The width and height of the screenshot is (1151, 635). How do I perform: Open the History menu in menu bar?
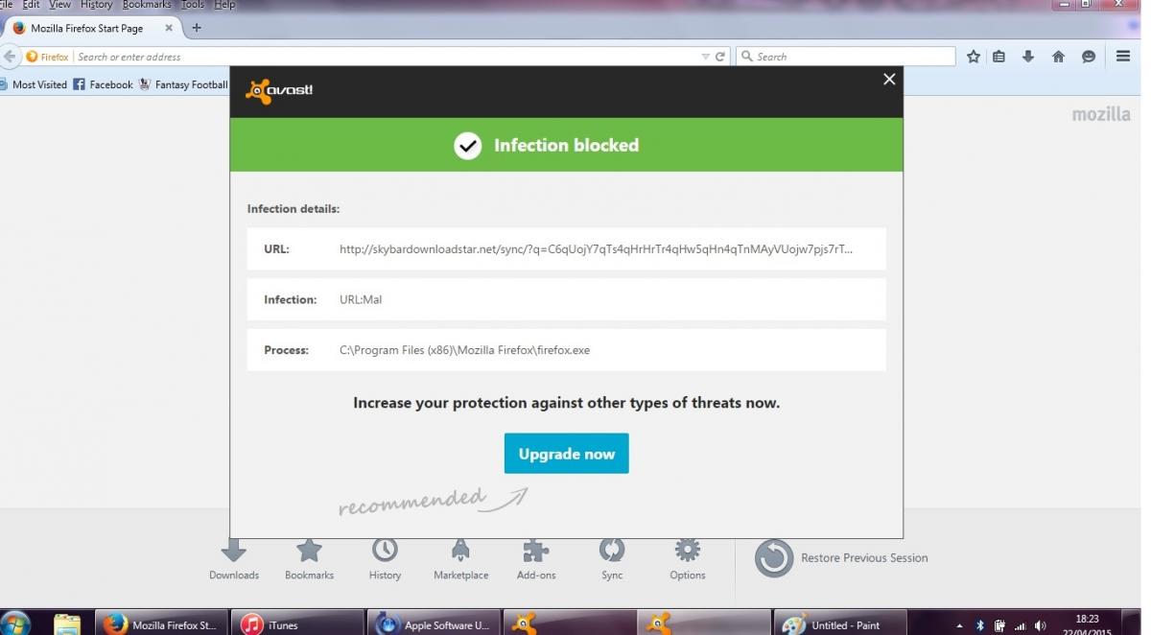tap(96, 5)
